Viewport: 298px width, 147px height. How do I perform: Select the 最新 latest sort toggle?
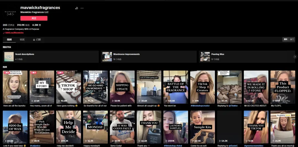point(286,40)
